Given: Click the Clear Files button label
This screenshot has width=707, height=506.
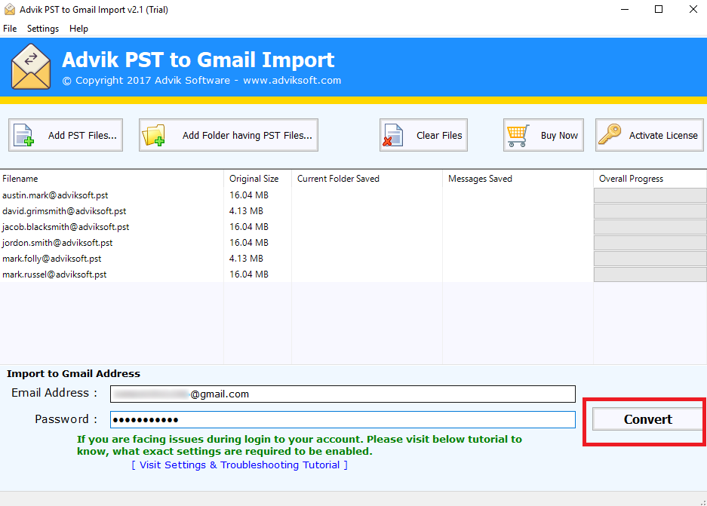Looking at the screenshot, I should pyautogui.click(x=439, y=135).
